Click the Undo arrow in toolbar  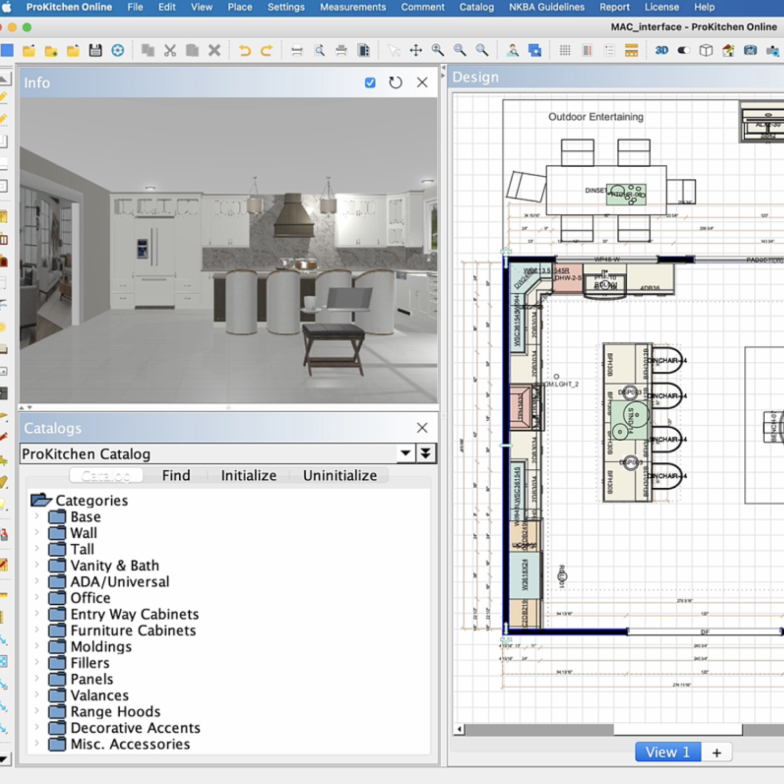point(244,51)
